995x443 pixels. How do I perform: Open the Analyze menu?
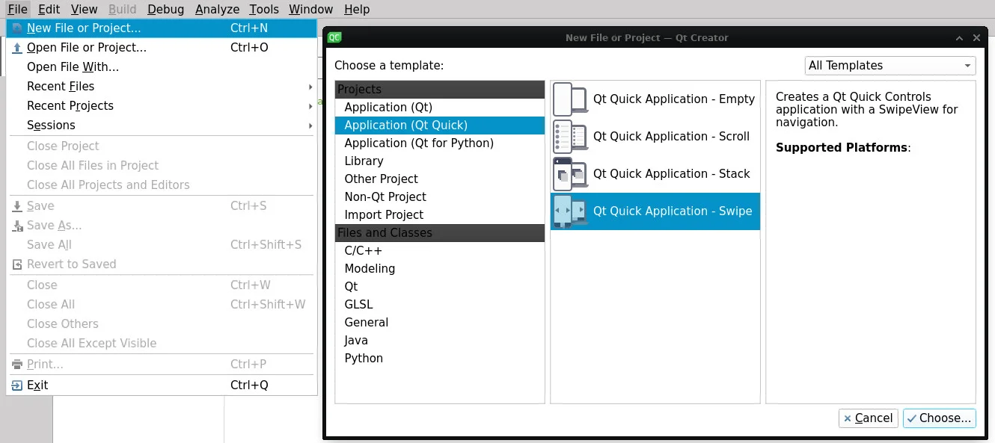click(x=217, y=9)
